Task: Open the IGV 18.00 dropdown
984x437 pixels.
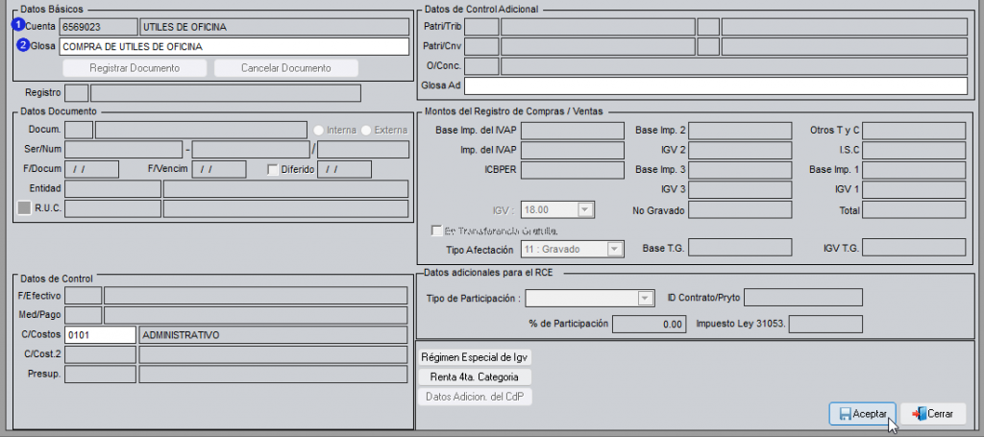Action: pyautogui.click(x=558, y=209)
